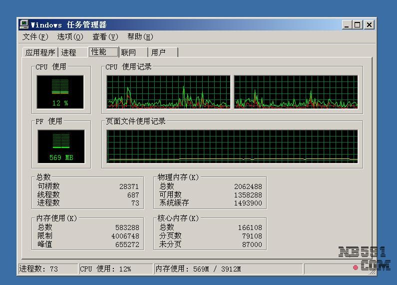Click the right CPU usage history graph
This screenshot has height=285, width=397.
[x=296, y=92]
